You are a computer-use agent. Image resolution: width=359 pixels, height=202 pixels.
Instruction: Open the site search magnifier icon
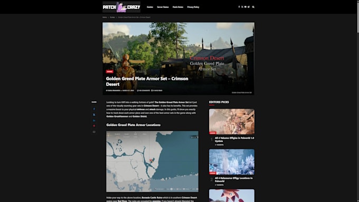click(x=253, y=7)
